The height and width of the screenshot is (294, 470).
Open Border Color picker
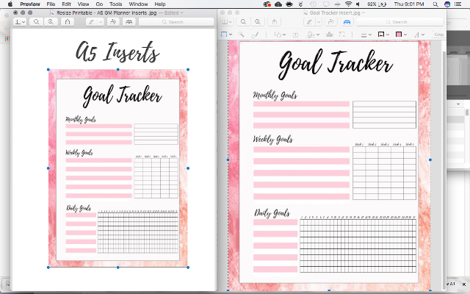(x=383, y=35)
